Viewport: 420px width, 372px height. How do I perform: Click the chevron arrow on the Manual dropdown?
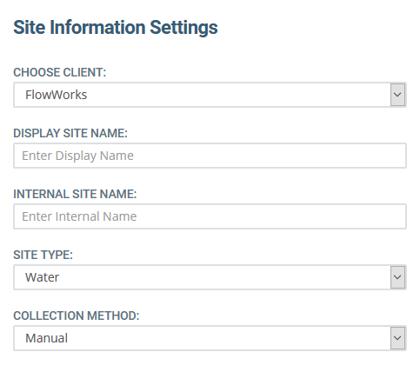[x=397, y=338]
